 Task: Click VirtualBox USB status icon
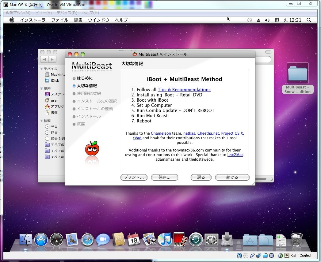pyautogui.click(x=252, y=256)
